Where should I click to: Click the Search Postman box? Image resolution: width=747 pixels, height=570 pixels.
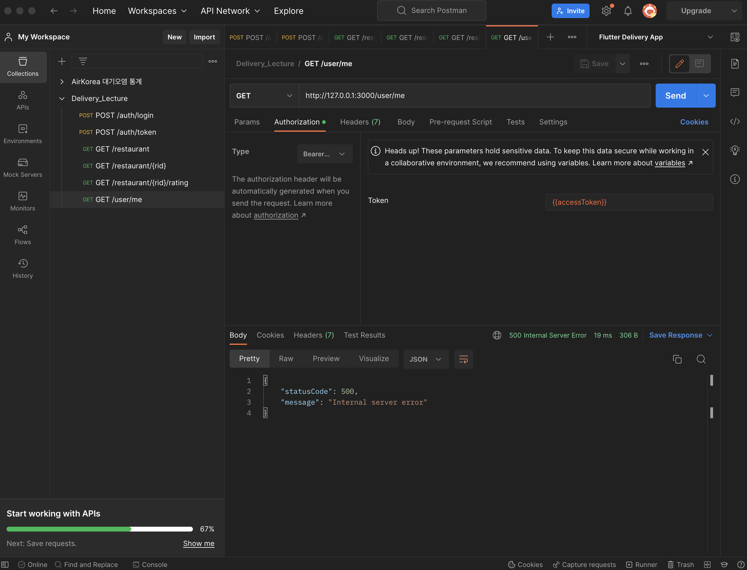[x=431, y=11]
